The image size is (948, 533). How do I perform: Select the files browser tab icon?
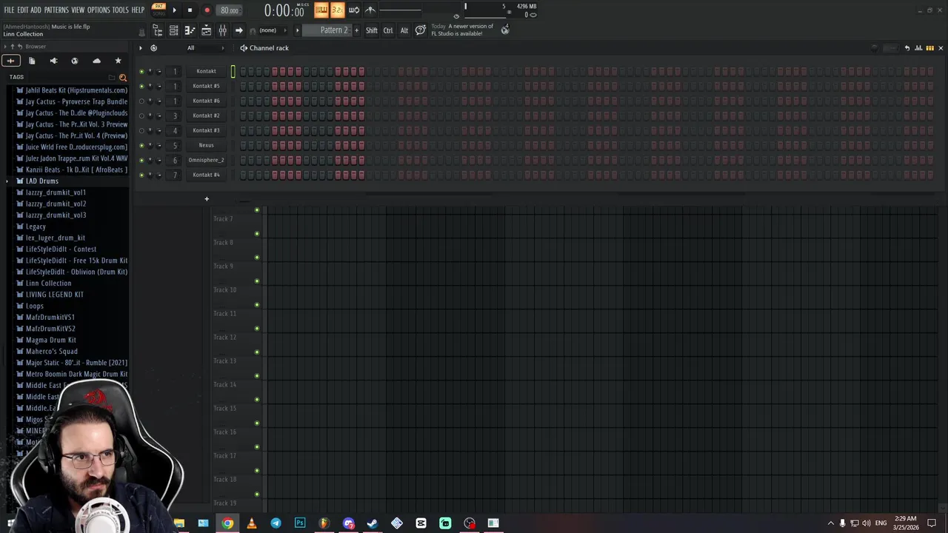tap(32, 61)
